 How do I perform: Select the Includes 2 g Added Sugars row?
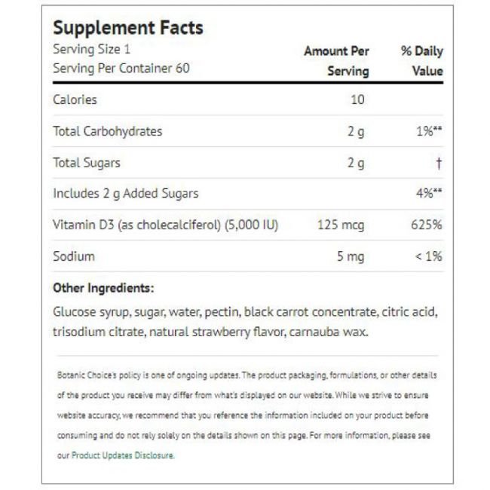click(126, 194)
